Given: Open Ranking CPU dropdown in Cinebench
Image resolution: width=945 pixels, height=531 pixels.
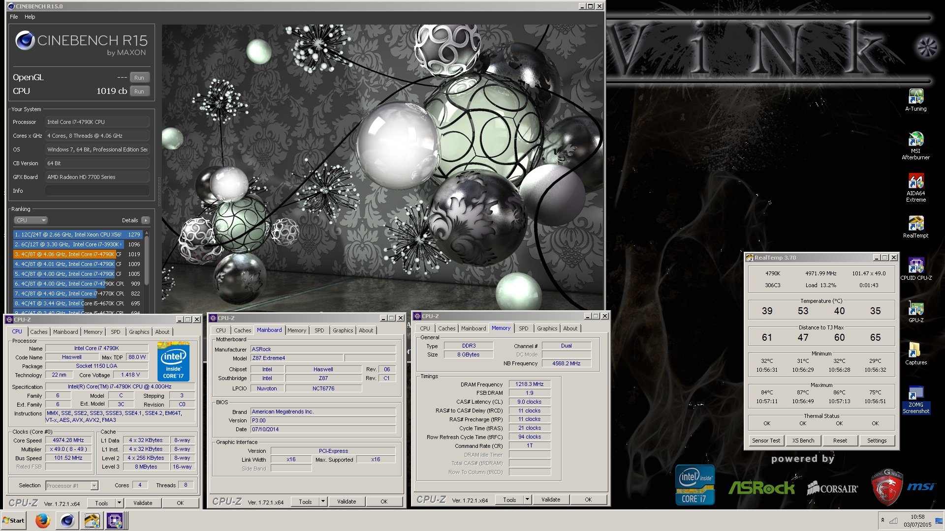Looking at the screenshot, I should pos(31,220).
